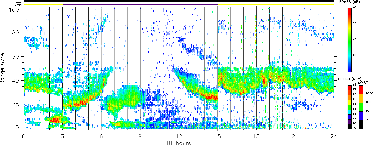Click the orange swatch in the TX FRQ legend

click(x=350, y=97)
